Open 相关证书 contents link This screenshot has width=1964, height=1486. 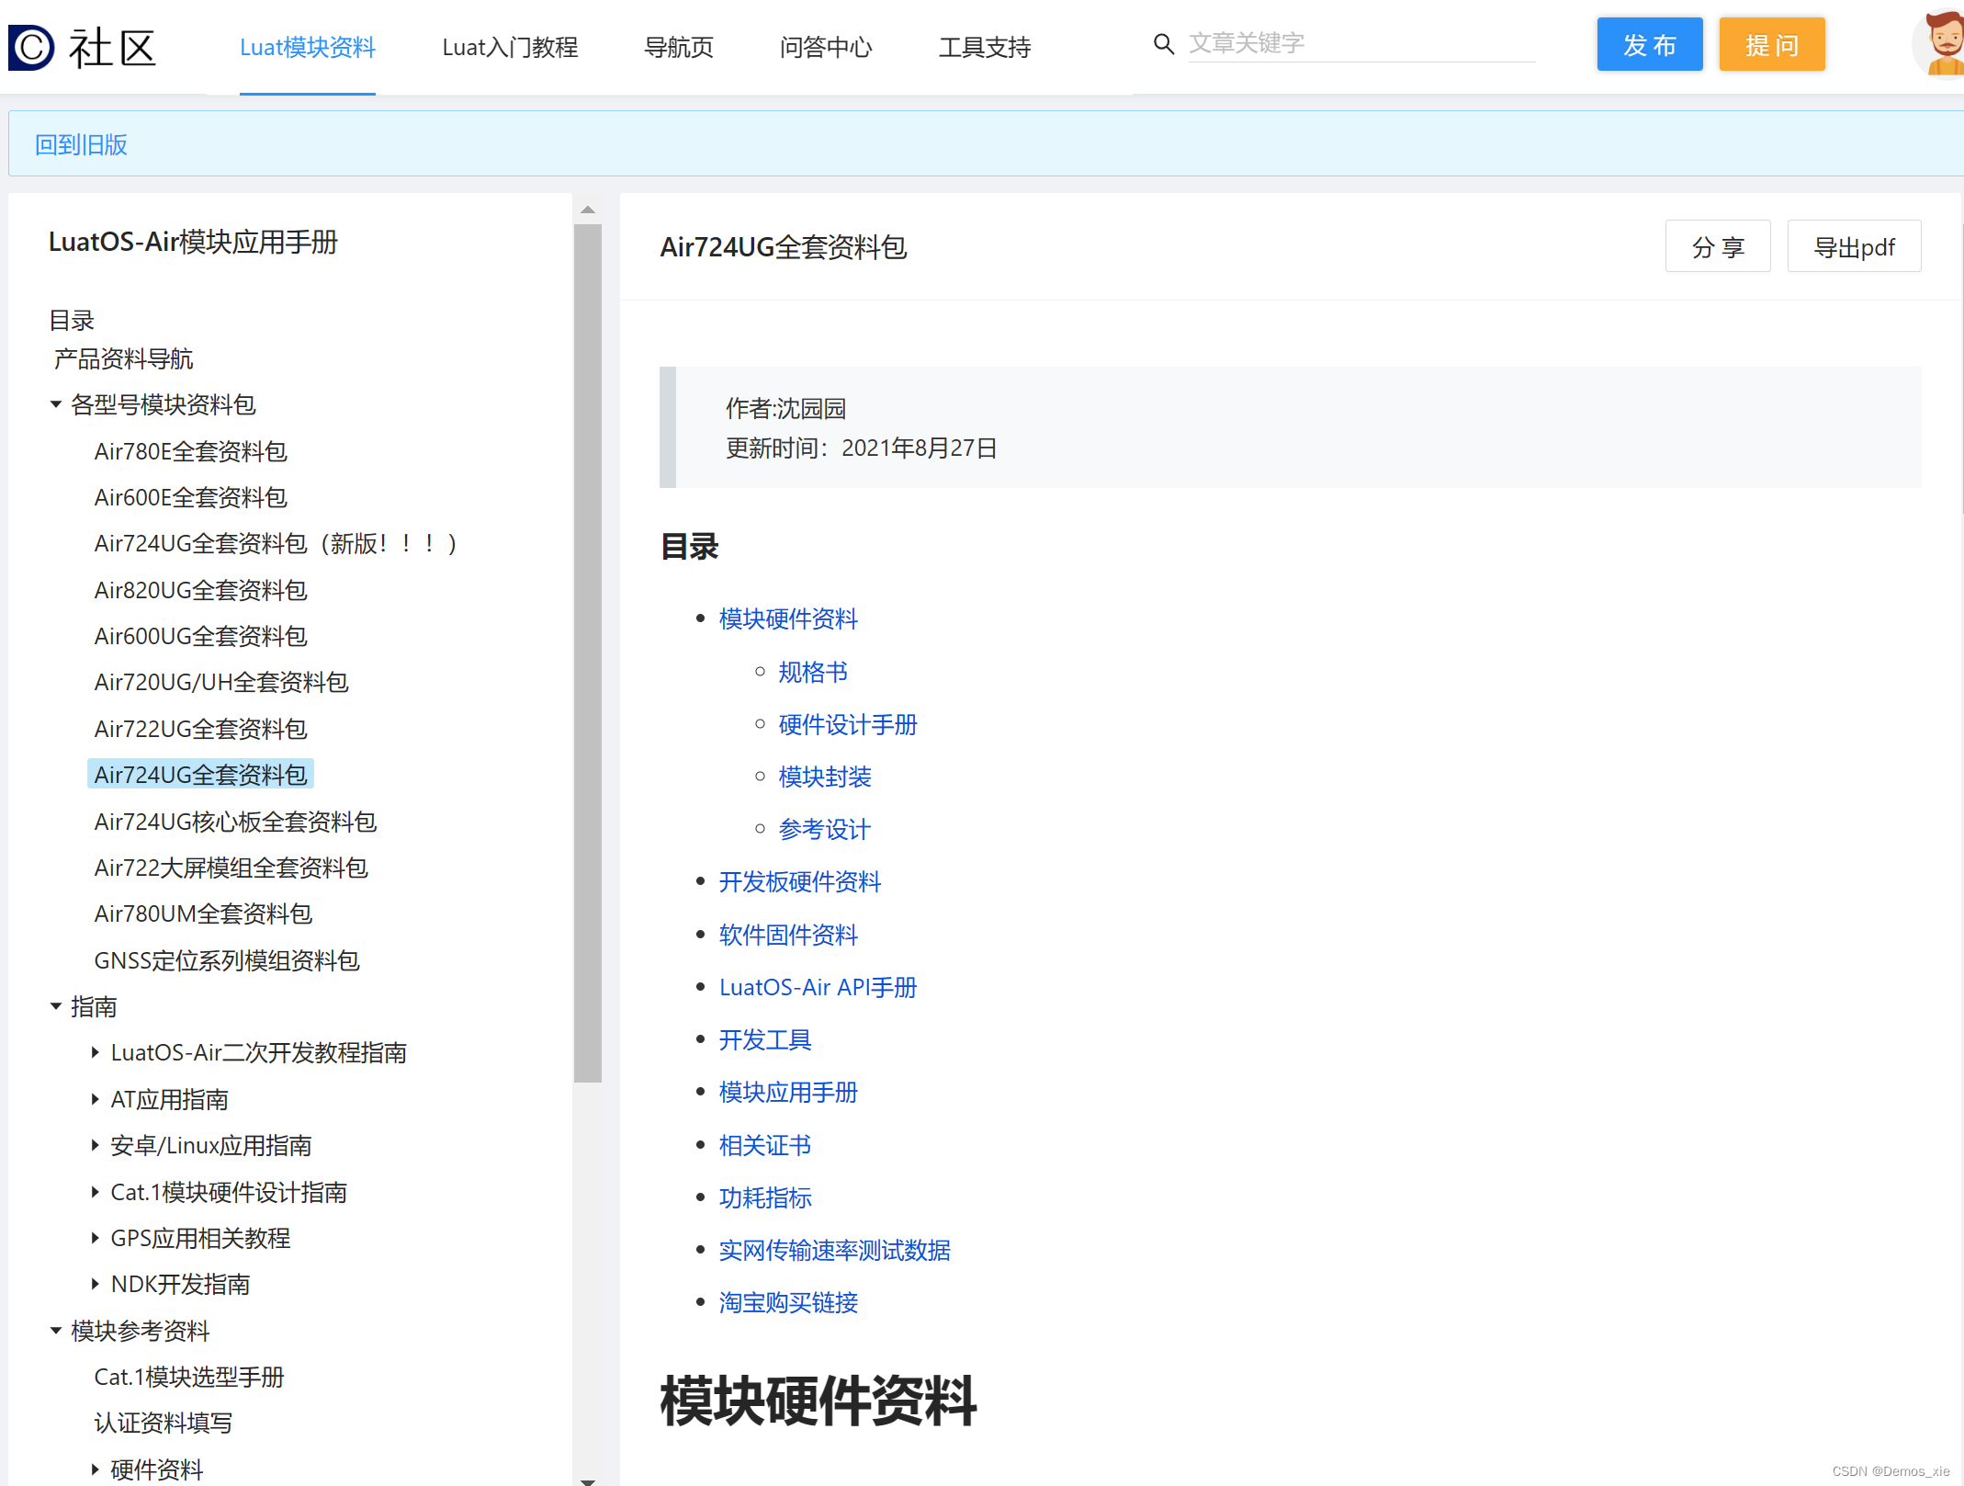(x=765, y=1145)
